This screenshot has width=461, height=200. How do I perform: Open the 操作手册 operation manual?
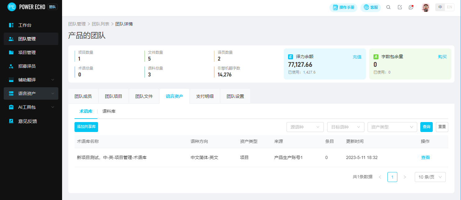[343, 7]
